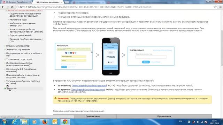
Task: Click the browser forward arrow
Action: tap(8, 7)
